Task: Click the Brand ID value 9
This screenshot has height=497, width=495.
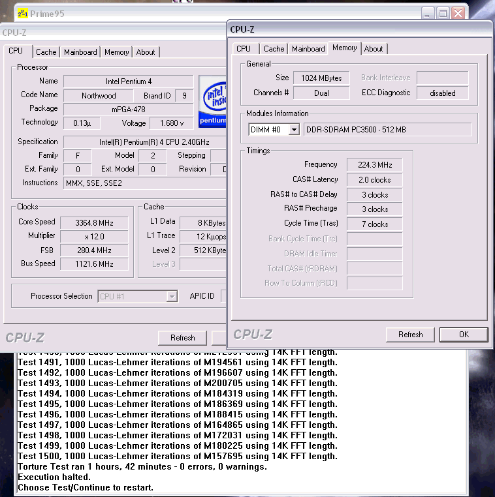Action: pos(184,96)
